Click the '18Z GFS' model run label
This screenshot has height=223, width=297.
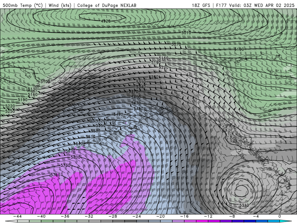tap(201, 5)
